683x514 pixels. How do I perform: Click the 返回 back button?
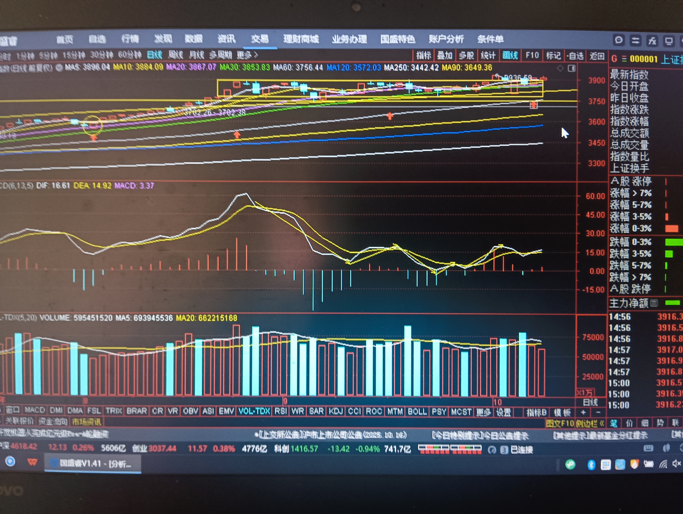click(x=597, y=56)
